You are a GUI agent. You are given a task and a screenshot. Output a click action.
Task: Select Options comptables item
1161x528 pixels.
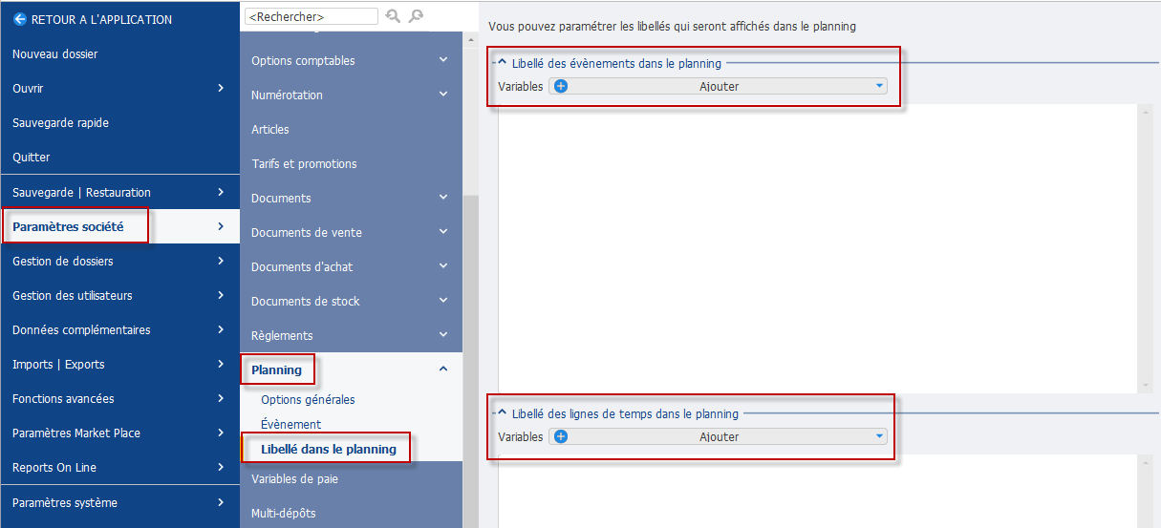[351, 60]
